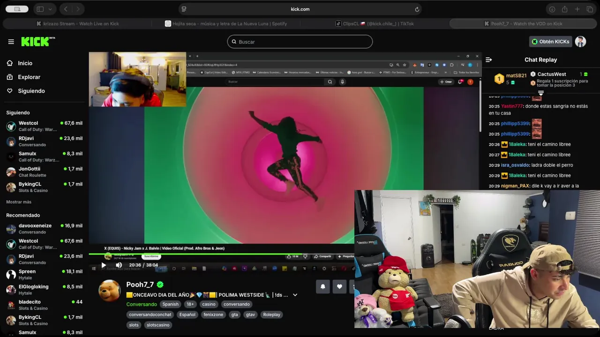Viewport: 600px width, 337px height.
Task: Click Yastin777 username in chat
Action: pyautogui.click(x=512, y=106)
